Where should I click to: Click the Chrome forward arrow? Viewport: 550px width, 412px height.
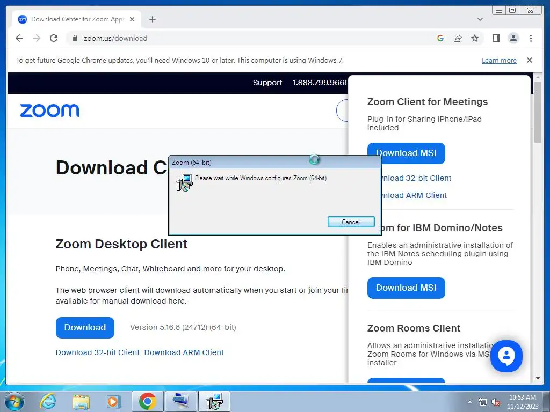[x=37, y=38]
